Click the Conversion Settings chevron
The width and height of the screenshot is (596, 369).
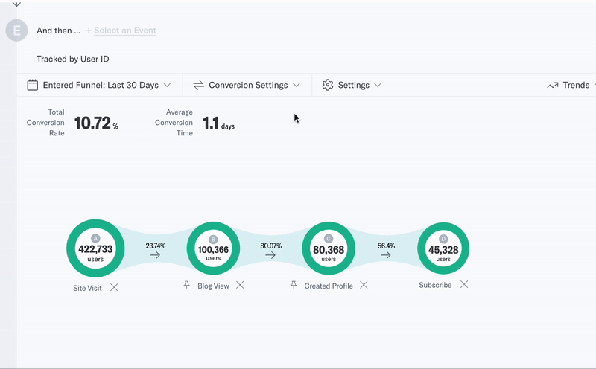pos(297,85)
